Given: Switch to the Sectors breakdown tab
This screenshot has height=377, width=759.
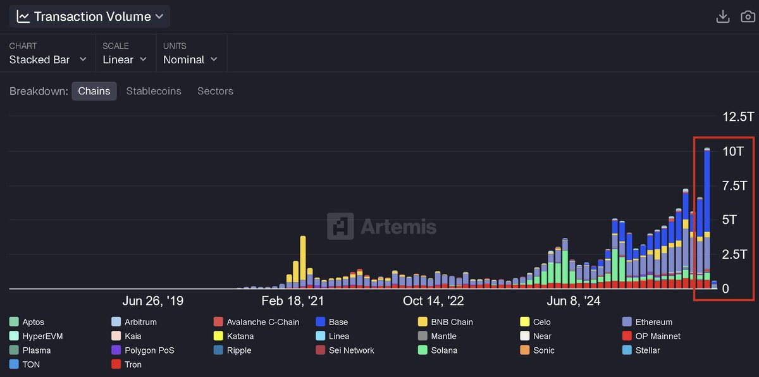Looking at the screenshot, I should (x=215, y=91).
